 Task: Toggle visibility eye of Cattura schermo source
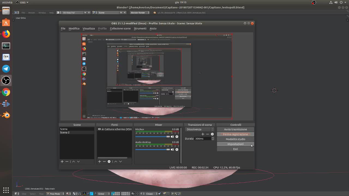coord(99,129)
